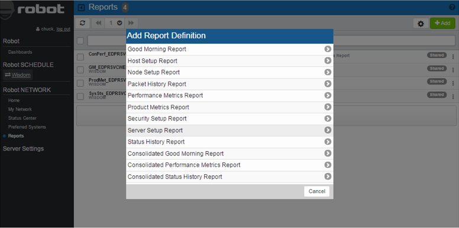This screenshot has width=459, height=228.
Task: Select Host Setup Report
Action: click(229, 61)
